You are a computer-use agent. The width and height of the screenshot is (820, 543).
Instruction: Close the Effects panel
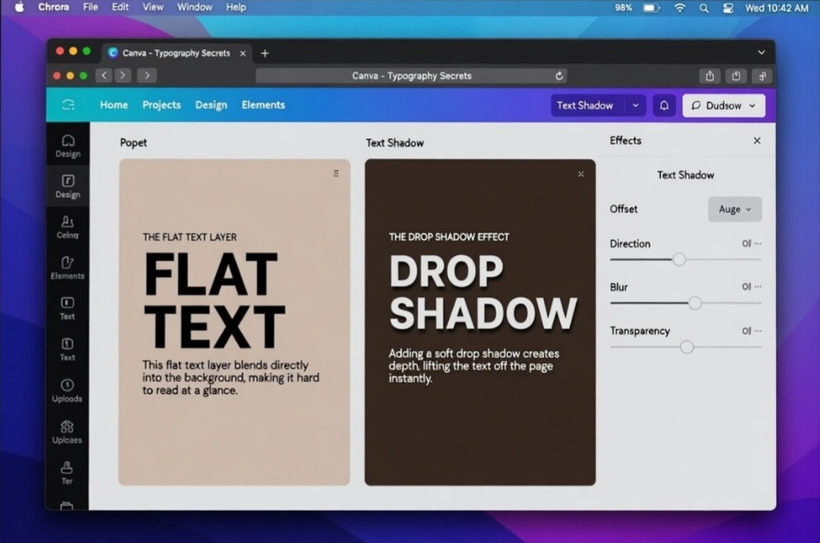tap(757, 141)
